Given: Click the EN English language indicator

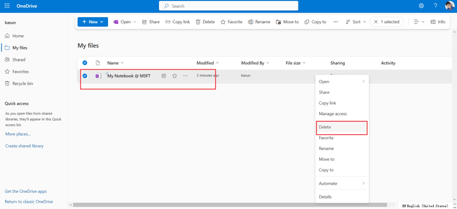Looking at the screenshot, I should tap(425, 206).
